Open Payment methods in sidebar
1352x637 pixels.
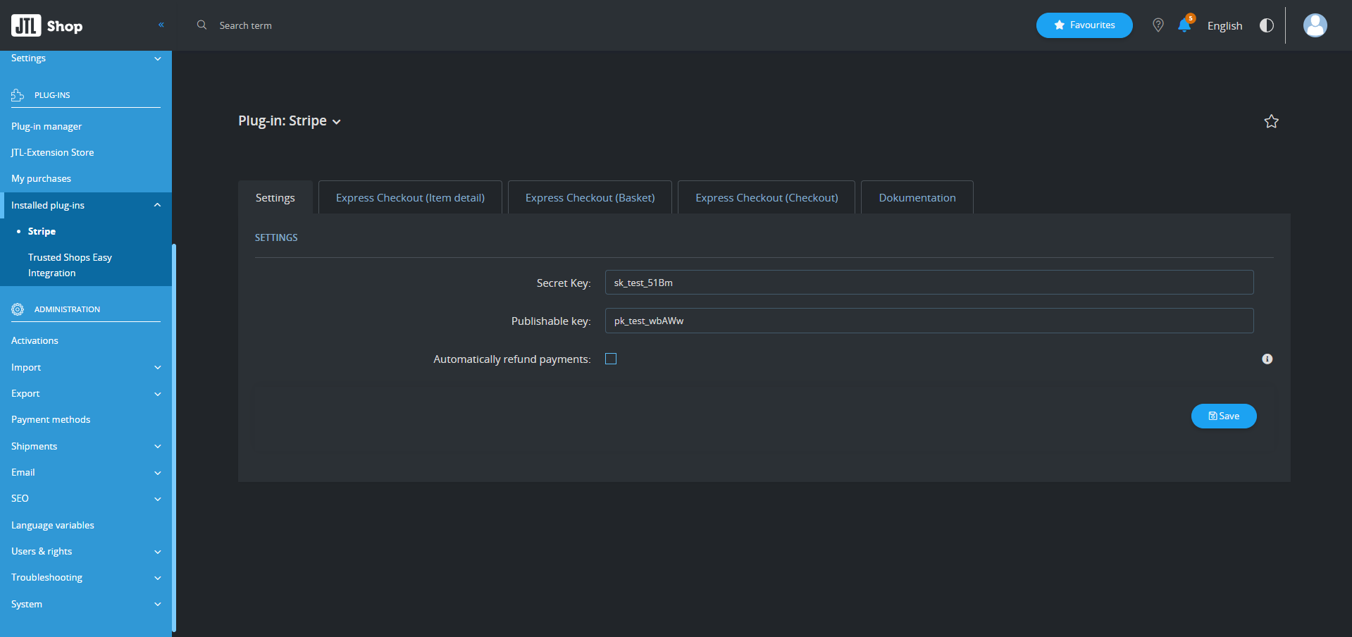point(51,420)
